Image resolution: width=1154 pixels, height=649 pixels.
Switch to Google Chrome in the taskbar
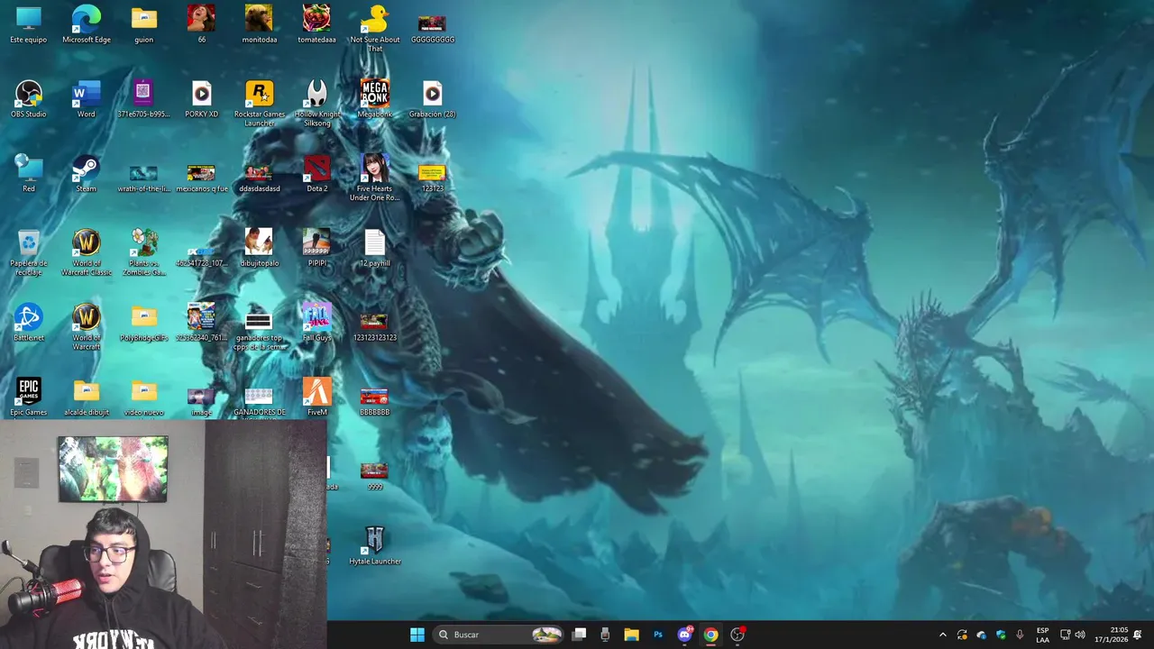[710, 635]
